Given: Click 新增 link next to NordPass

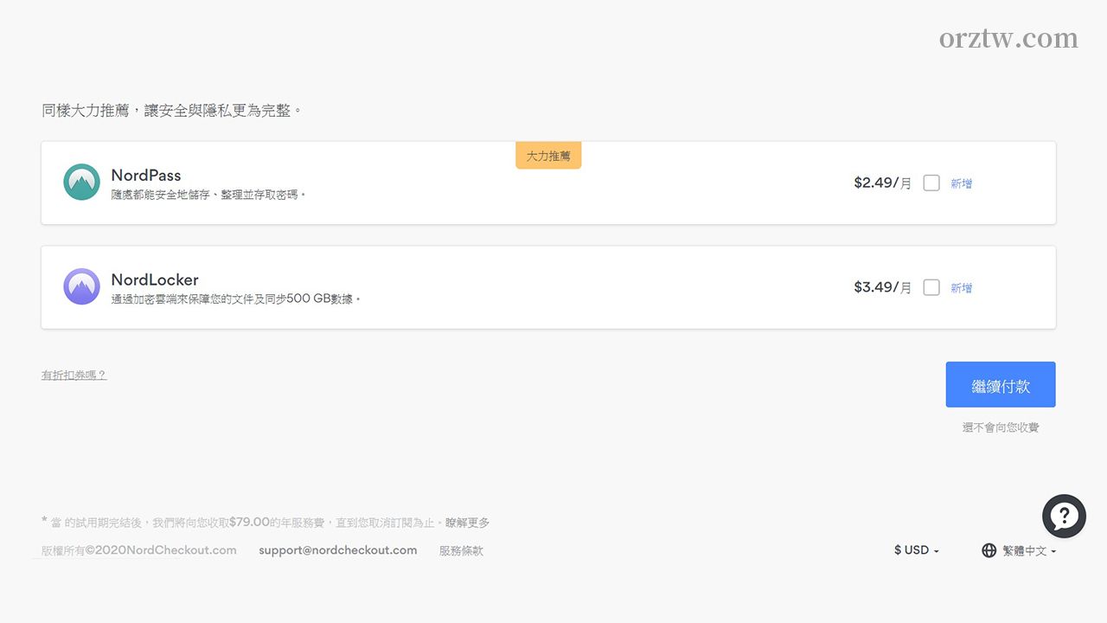Looking at the screenshot, I should 962,183.
